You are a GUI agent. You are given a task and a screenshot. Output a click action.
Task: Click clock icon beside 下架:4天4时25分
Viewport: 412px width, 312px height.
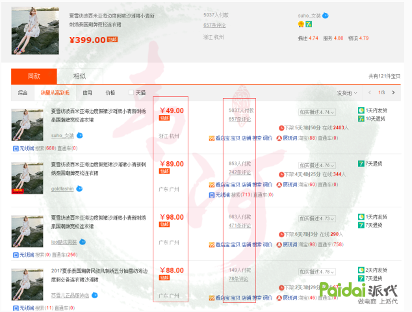tap(281, 175)
